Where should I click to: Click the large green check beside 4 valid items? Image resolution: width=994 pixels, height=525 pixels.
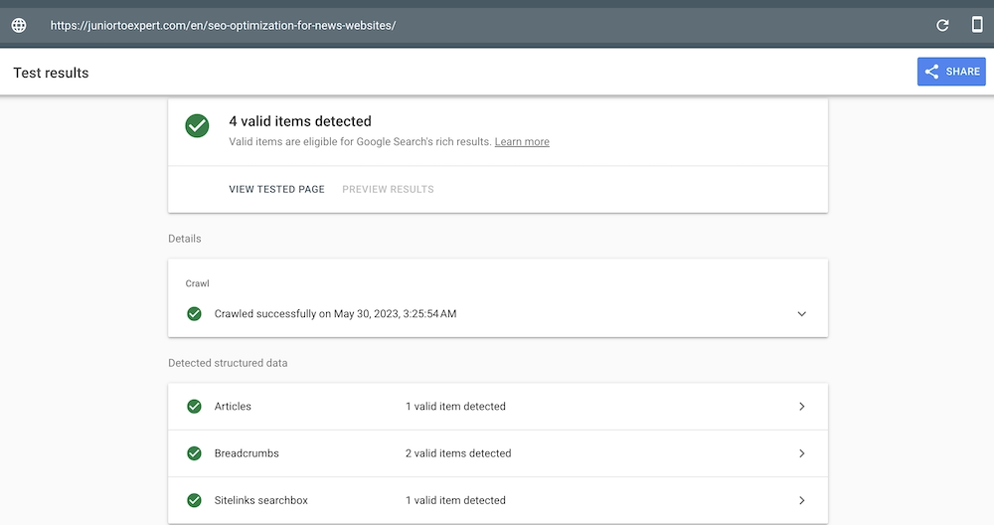click(197, 125)
